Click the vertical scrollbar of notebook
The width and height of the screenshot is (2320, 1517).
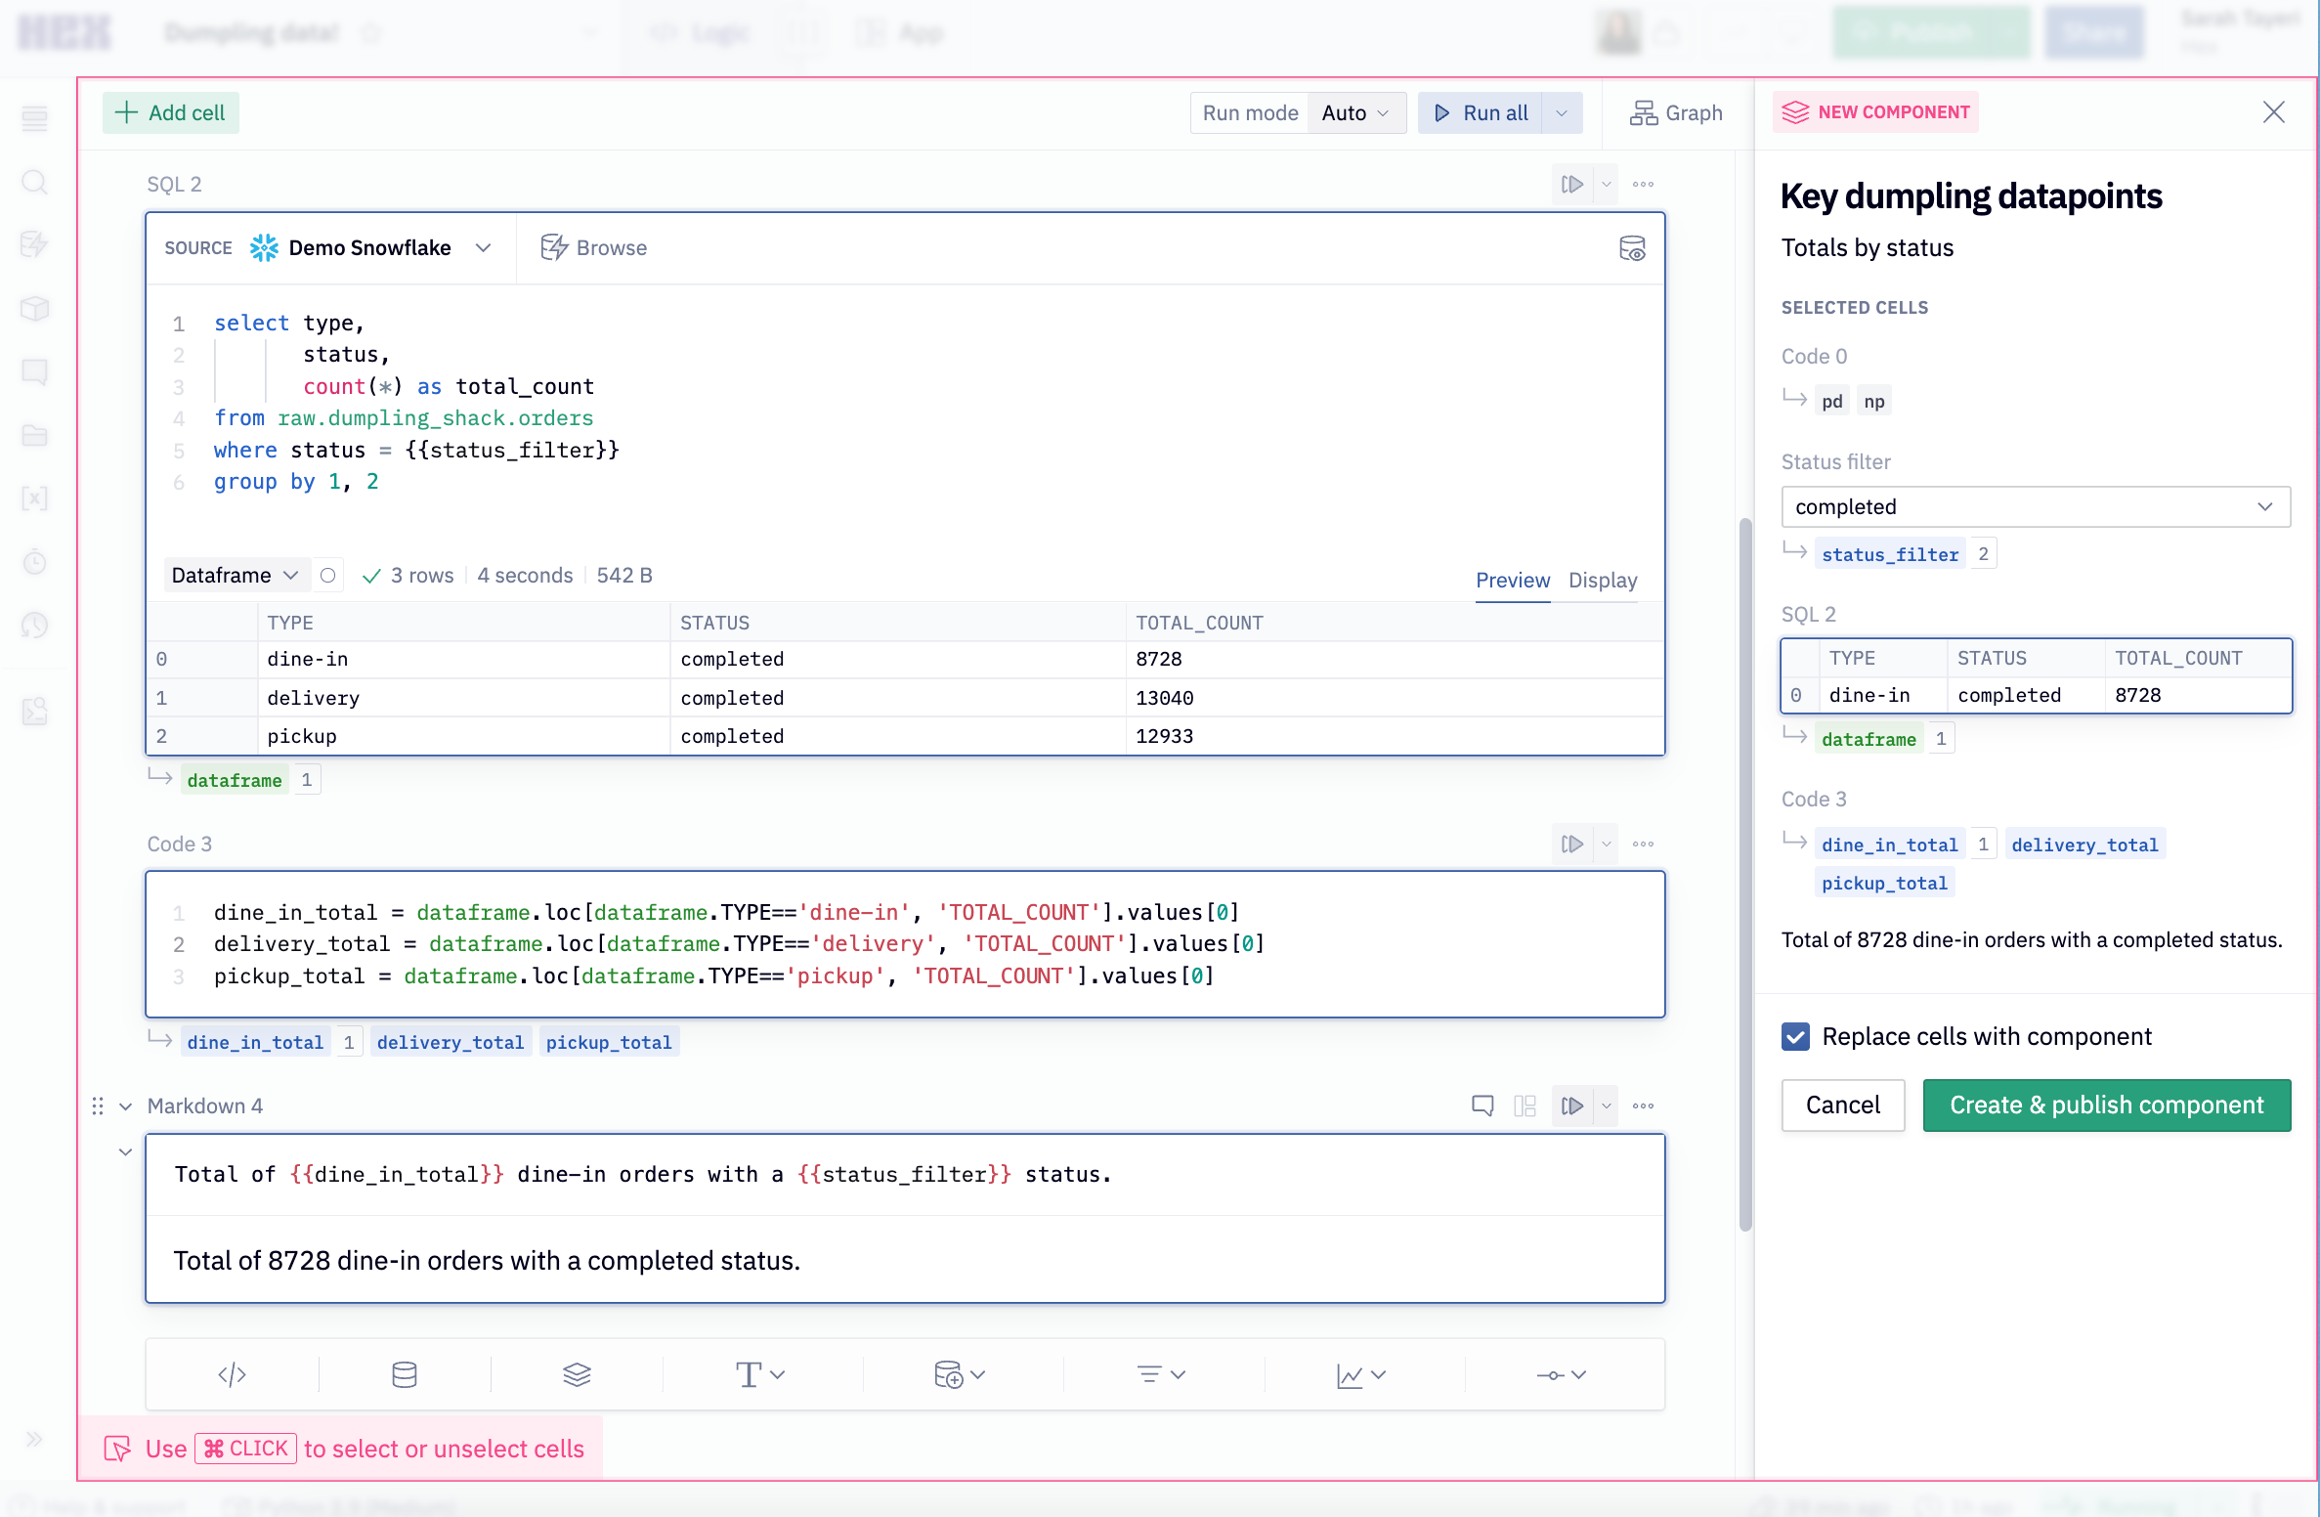coord(1744,874)
